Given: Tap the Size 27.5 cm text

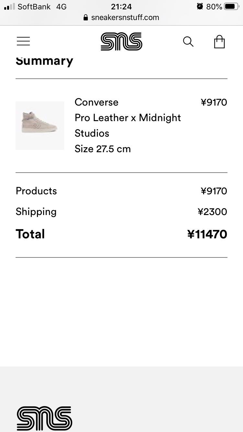Looking at the screenshot, I should 103,149.
